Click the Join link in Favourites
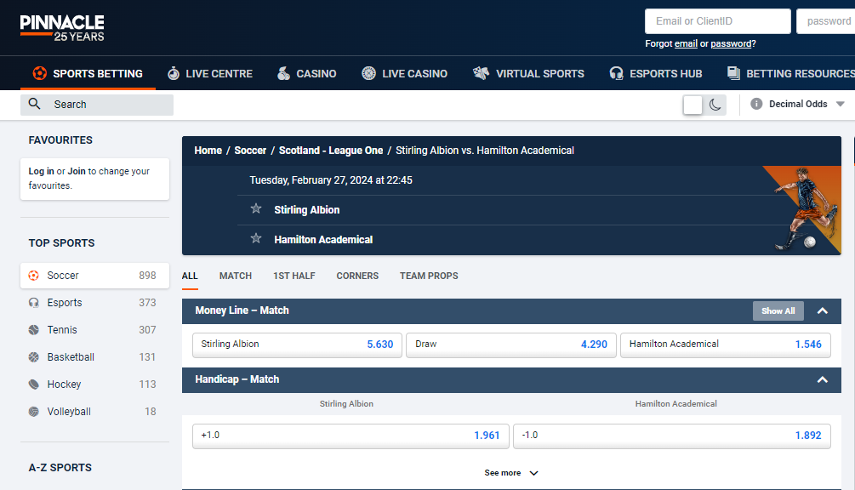The image size is (855, 490). (77, 171)
